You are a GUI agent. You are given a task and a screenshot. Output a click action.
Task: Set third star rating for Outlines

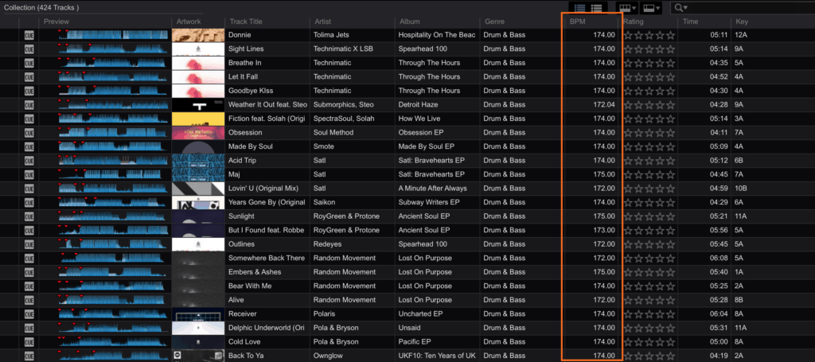649,244
